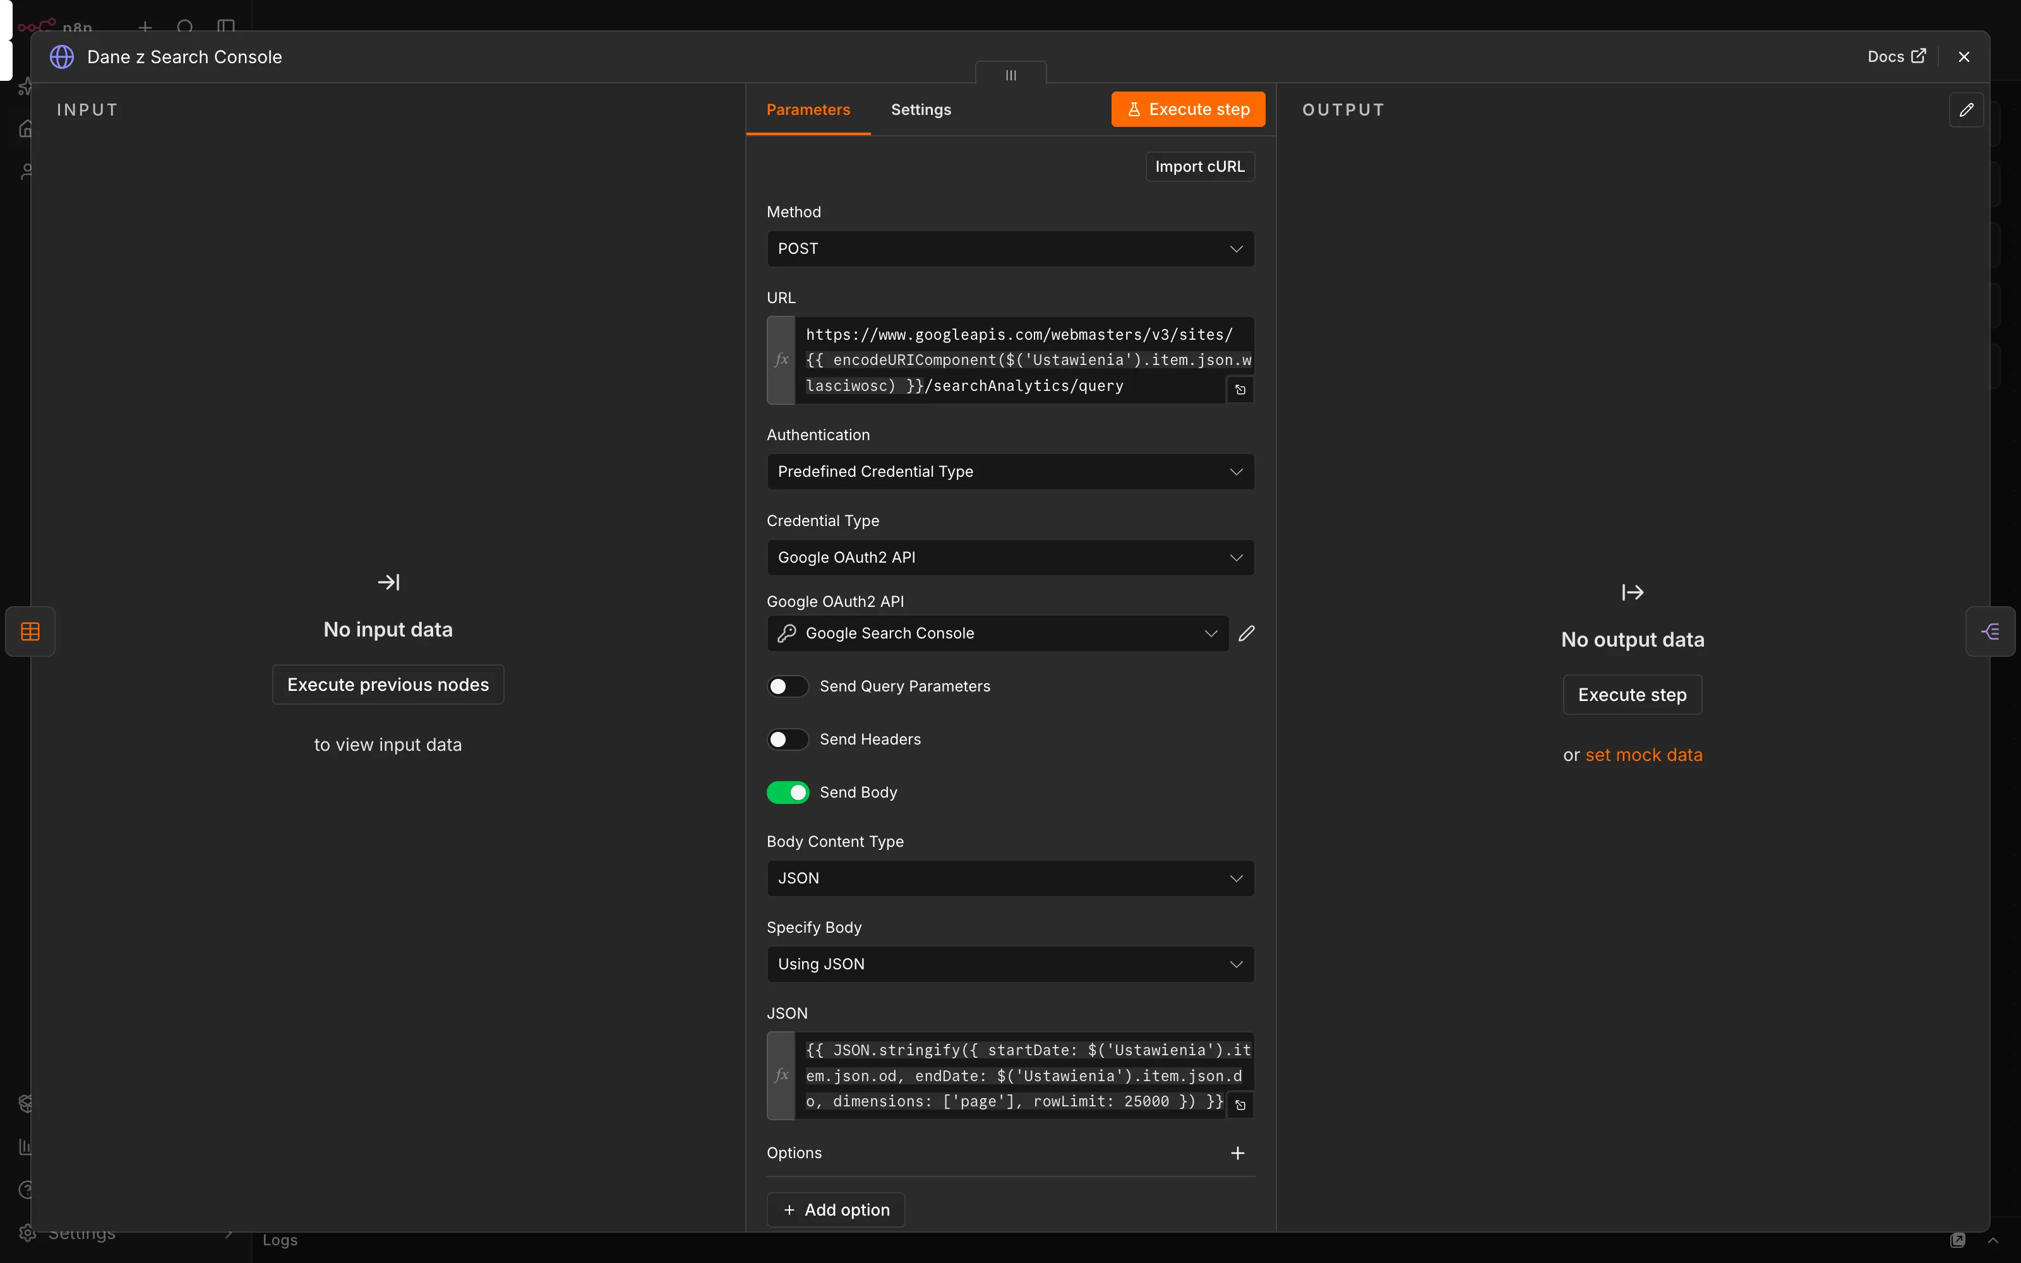2021x1263 pixels.
Task: Click the plus icon in top bar
Action: point(145,27)
